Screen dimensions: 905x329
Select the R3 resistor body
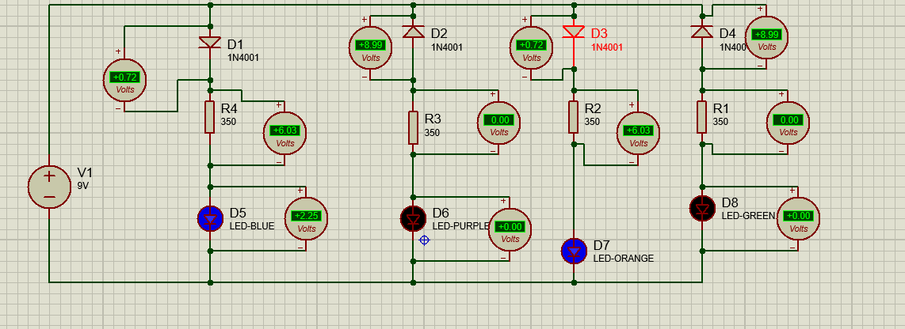413,127
